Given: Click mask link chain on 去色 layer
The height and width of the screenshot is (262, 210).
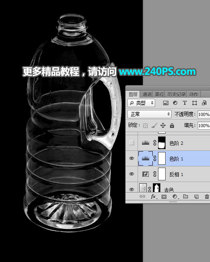Looking at the screenshot, I should tap(150, 189).
